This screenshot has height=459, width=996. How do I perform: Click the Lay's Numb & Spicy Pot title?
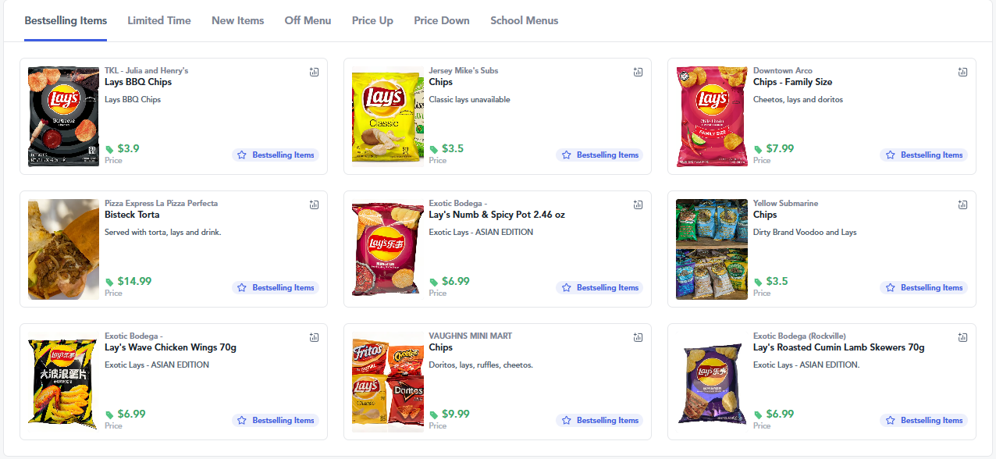tap(496, 215)
